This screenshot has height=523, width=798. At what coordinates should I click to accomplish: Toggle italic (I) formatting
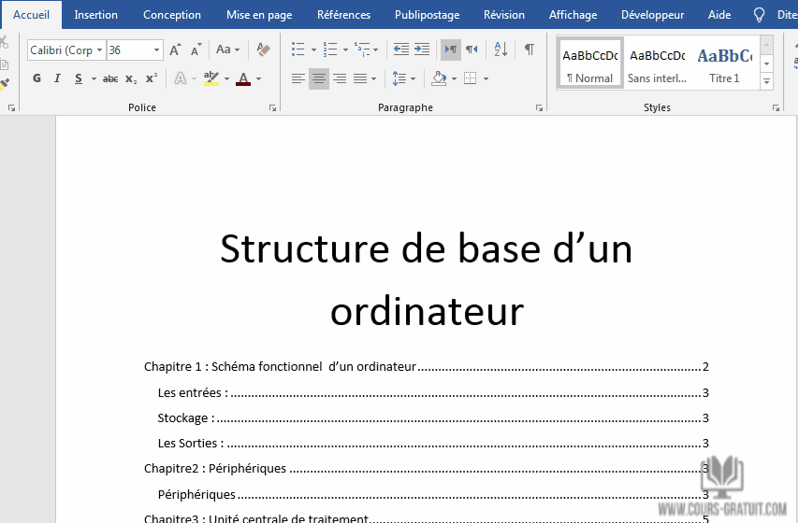tap(57, 78)
